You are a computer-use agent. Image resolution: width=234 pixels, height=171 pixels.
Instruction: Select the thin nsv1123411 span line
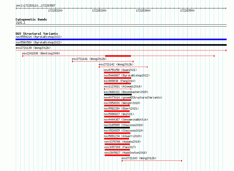[118, 89]
